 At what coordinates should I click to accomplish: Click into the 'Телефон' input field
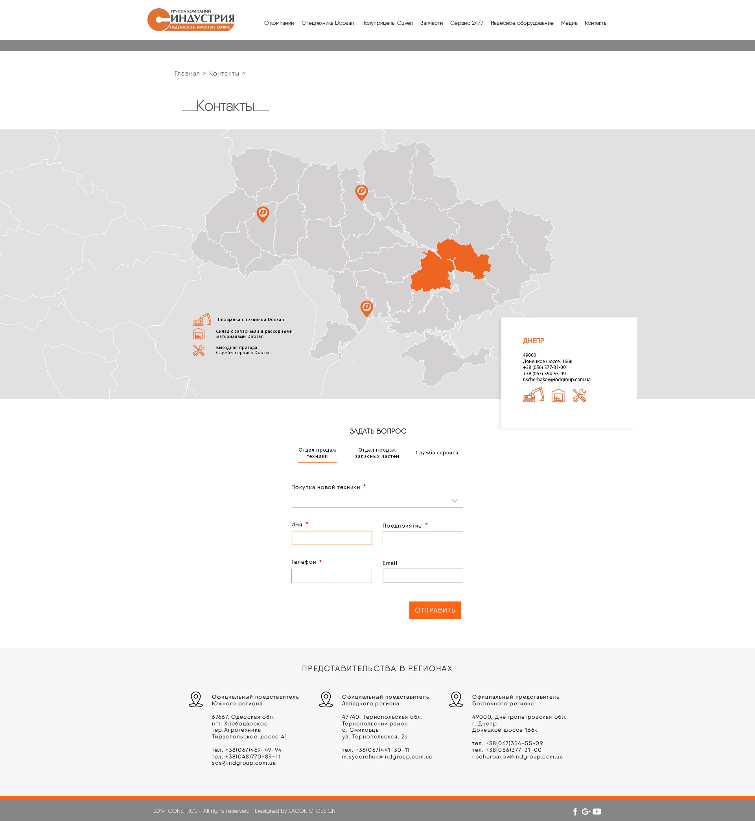[x=331, y=576]
